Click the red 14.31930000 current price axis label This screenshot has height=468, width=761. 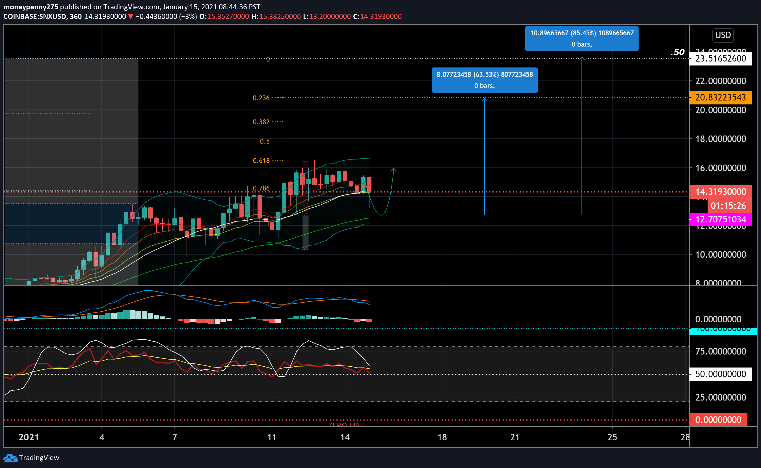point(720,192)
